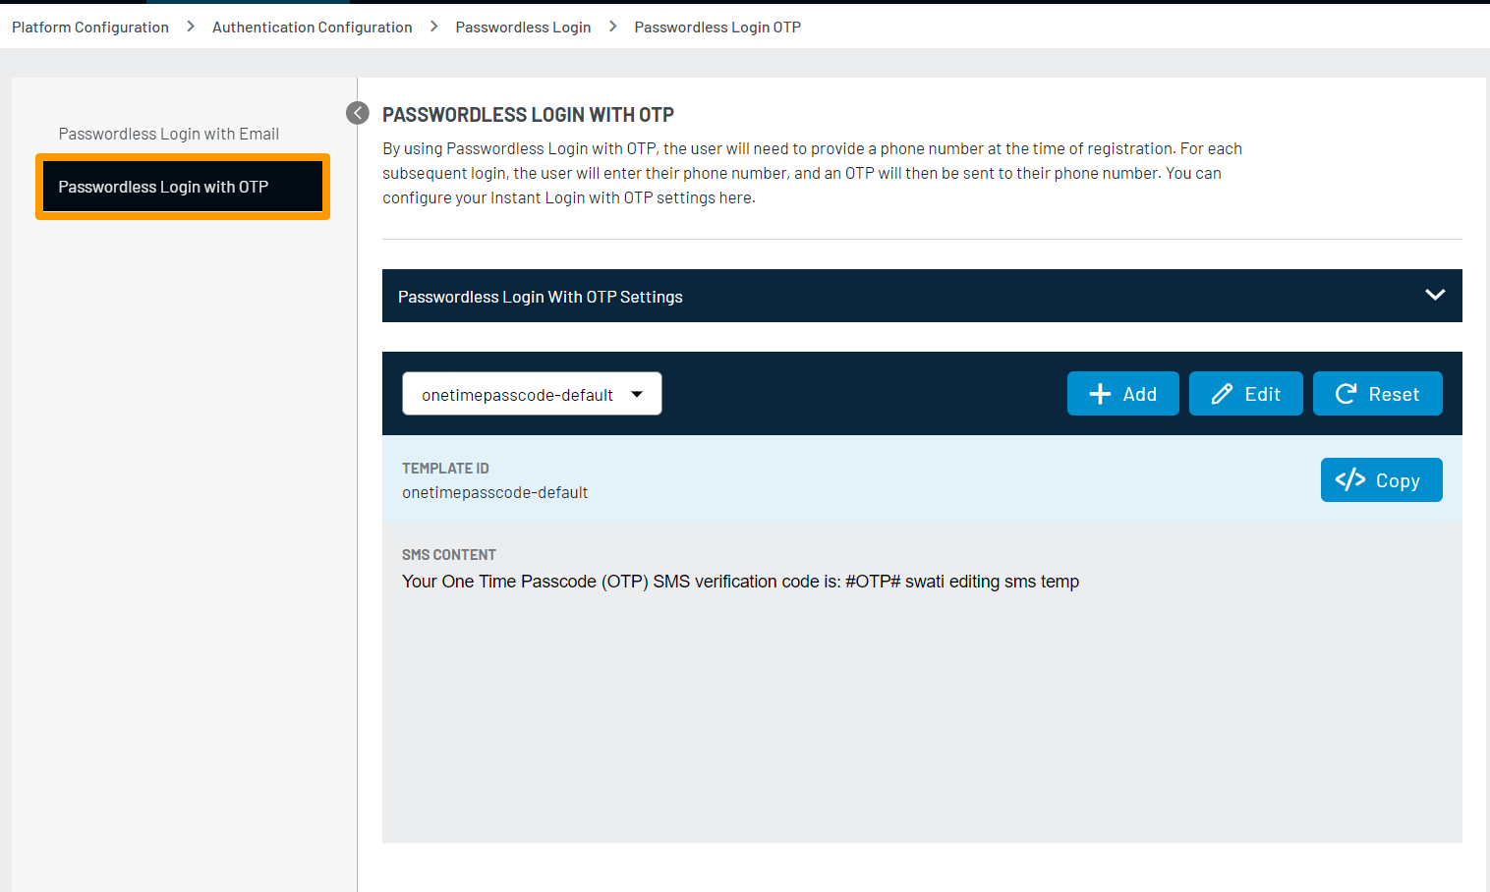Image resolution: width=1490 pixels, height=892 pixels.
Task: Switch to Passwordless Login with Email option
Action: [168, 133]
